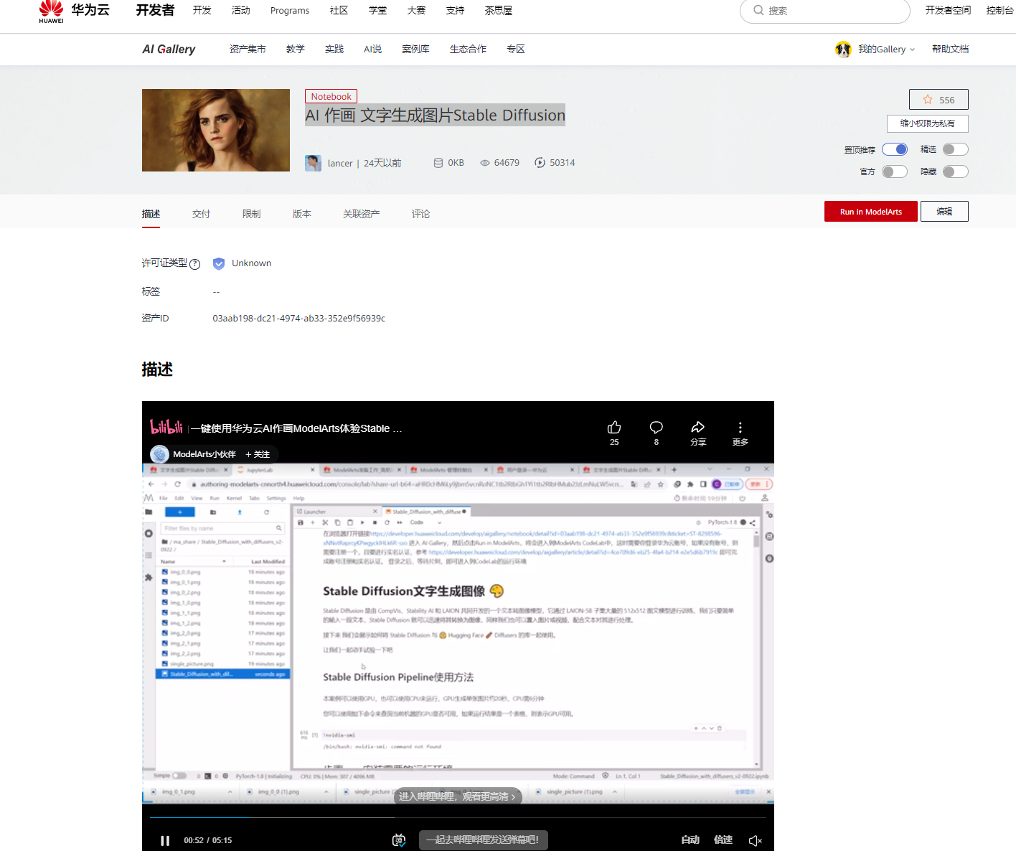Open the 开发 top menu
Viewport: 1016px width, 851px height.
coord(202,10)
